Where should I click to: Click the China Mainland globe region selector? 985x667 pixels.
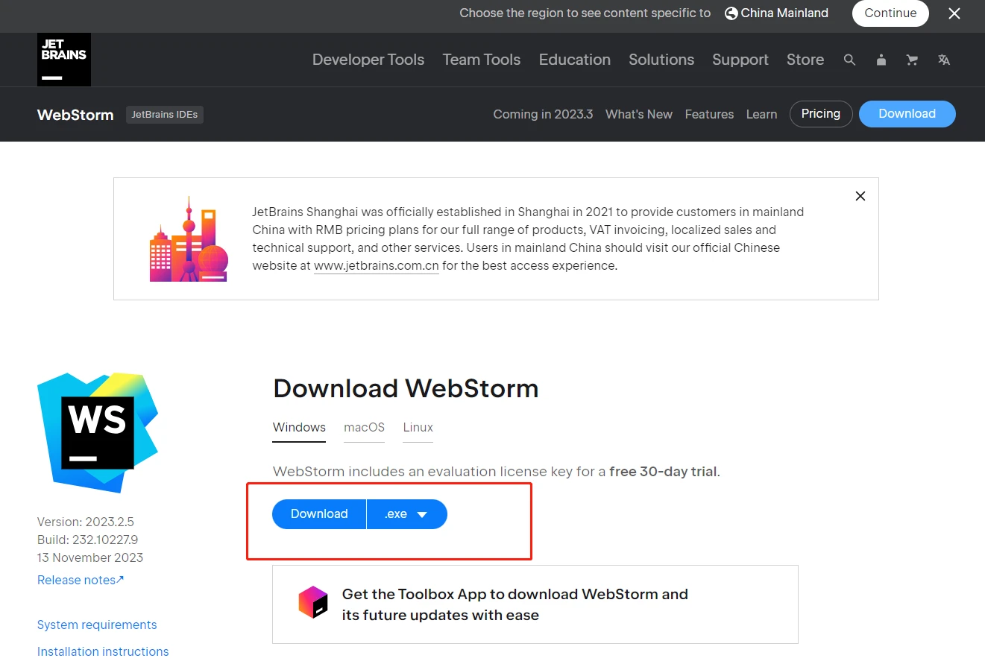pyautogui.click(x=776, y=13)
